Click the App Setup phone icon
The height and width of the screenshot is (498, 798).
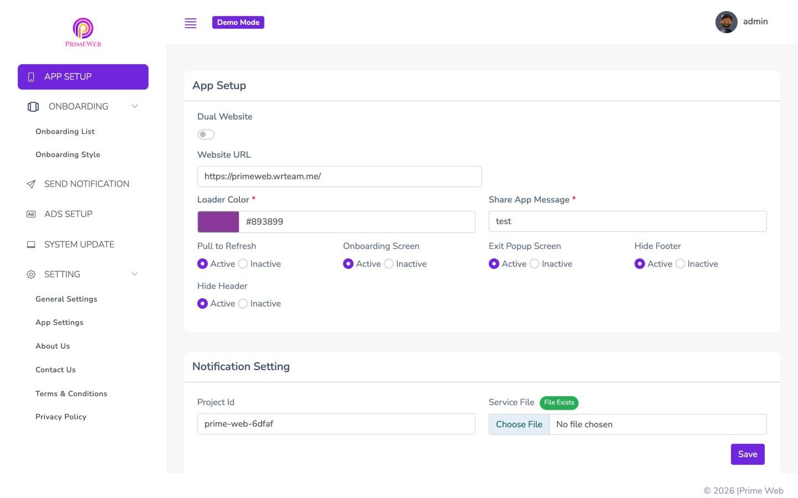(31, 77)
